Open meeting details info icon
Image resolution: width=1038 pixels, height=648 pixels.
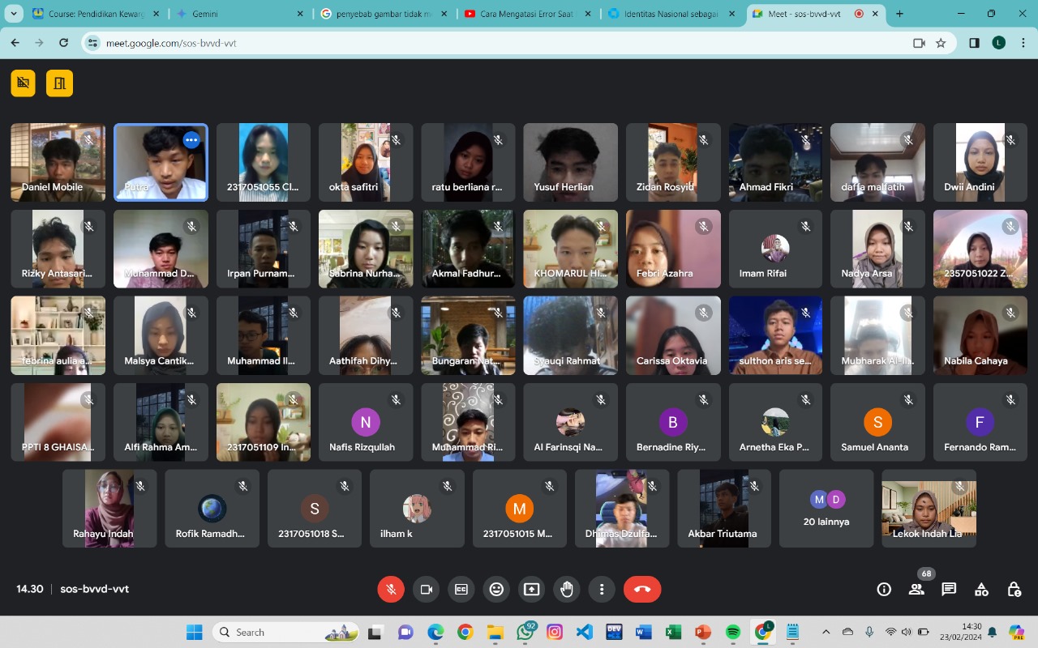(884, 590)
